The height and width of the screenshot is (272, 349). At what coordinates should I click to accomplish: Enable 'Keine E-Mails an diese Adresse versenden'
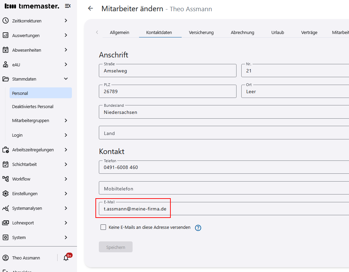point(103,227)
